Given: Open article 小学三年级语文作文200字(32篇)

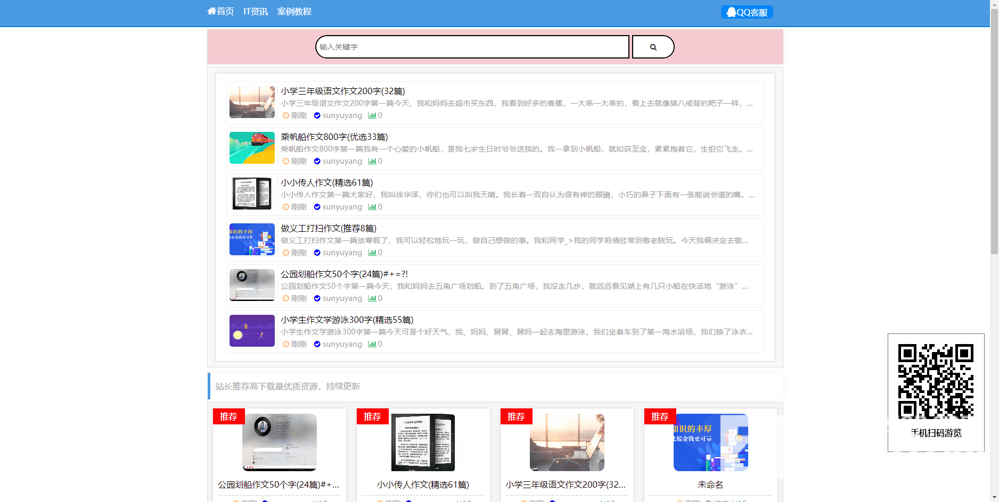Looking at the screenshot, I should pos(343,91).
